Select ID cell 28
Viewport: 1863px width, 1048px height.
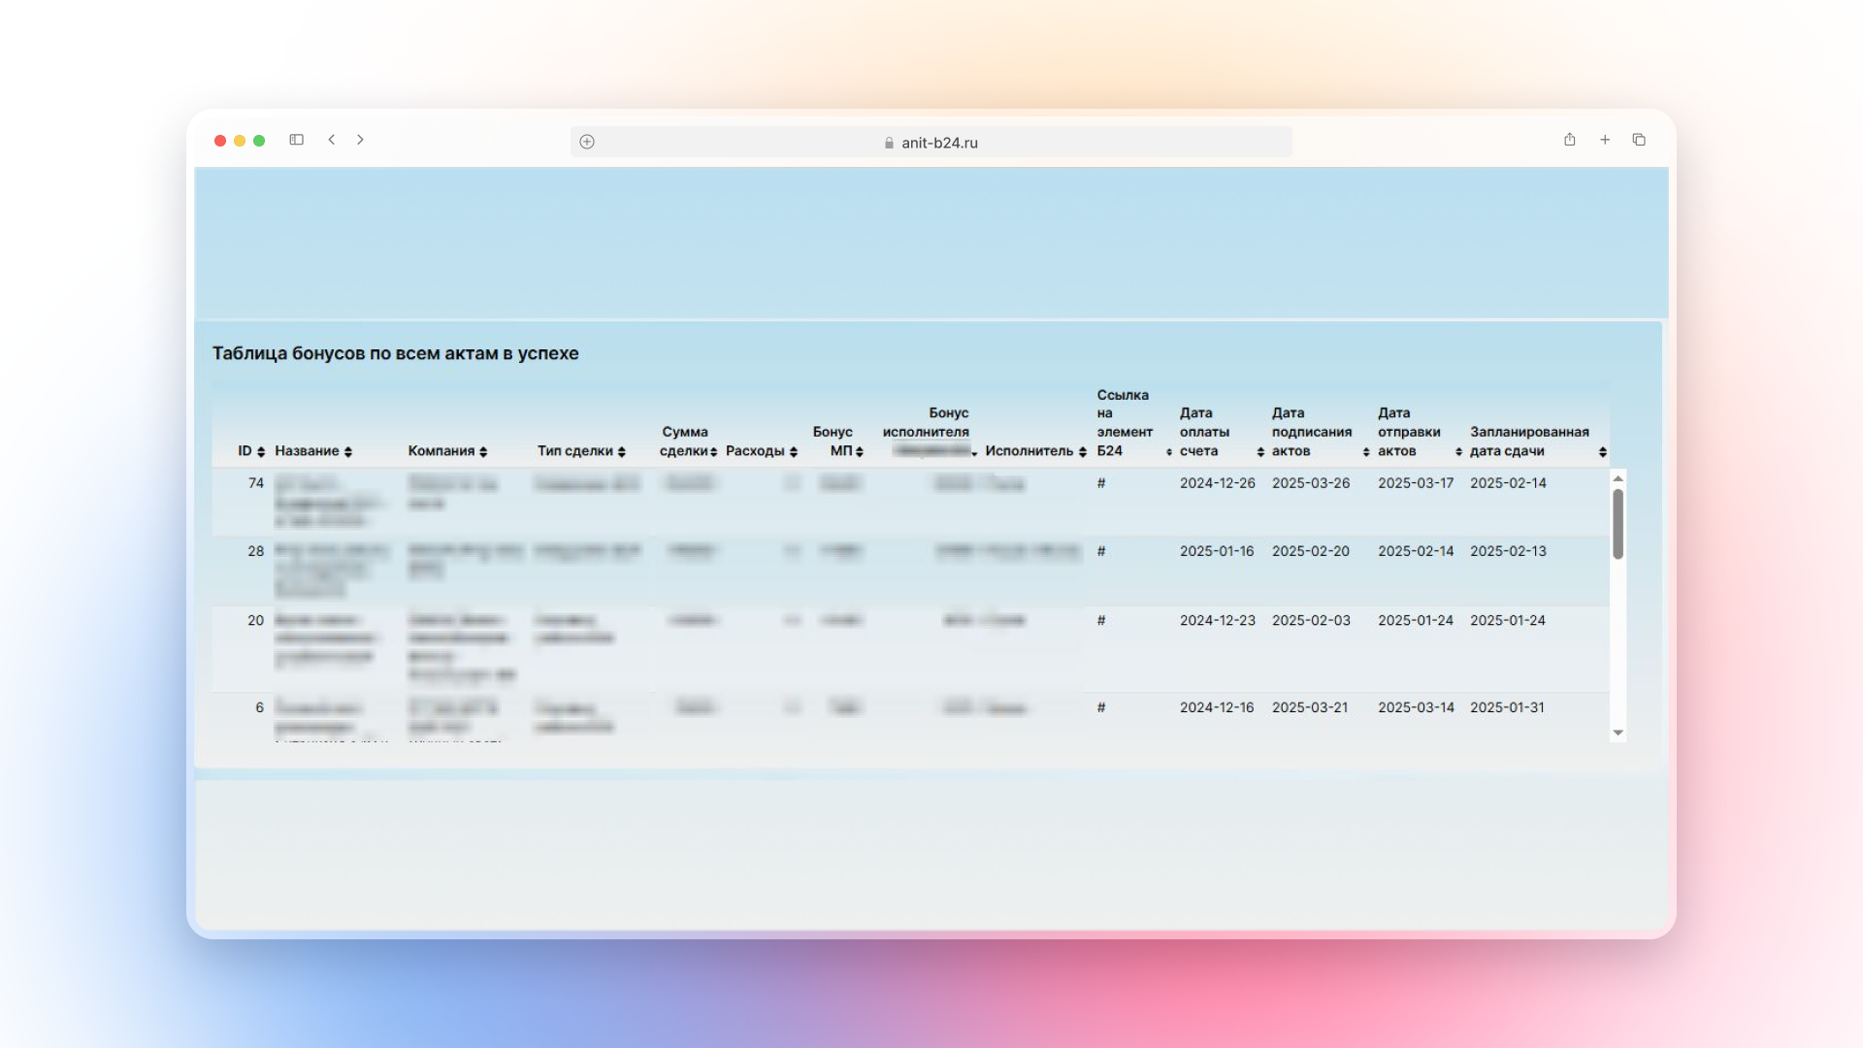tap(256, 551)
